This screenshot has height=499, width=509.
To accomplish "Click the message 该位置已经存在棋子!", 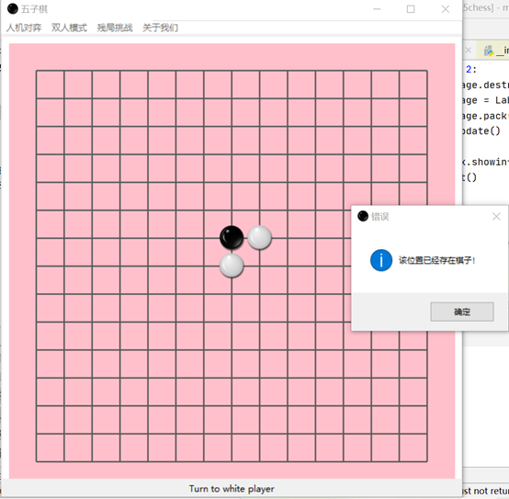I will click(x=437, y=260).
